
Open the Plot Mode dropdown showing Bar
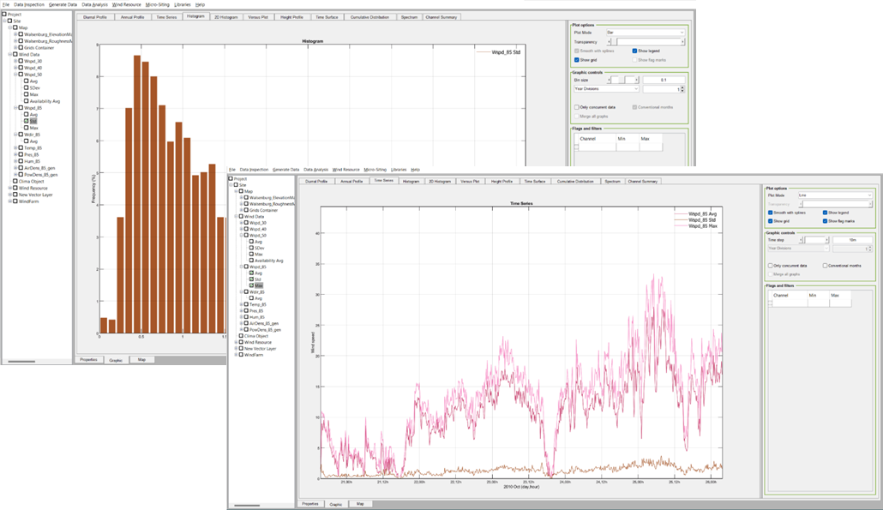coord(645,32)
